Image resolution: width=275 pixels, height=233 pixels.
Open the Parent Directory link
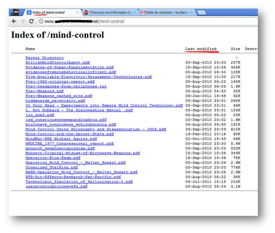point(45,58)
